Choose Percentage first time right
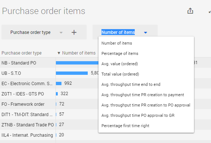The width and height of the screenshot is (211, 143). [x=125, y=126]
